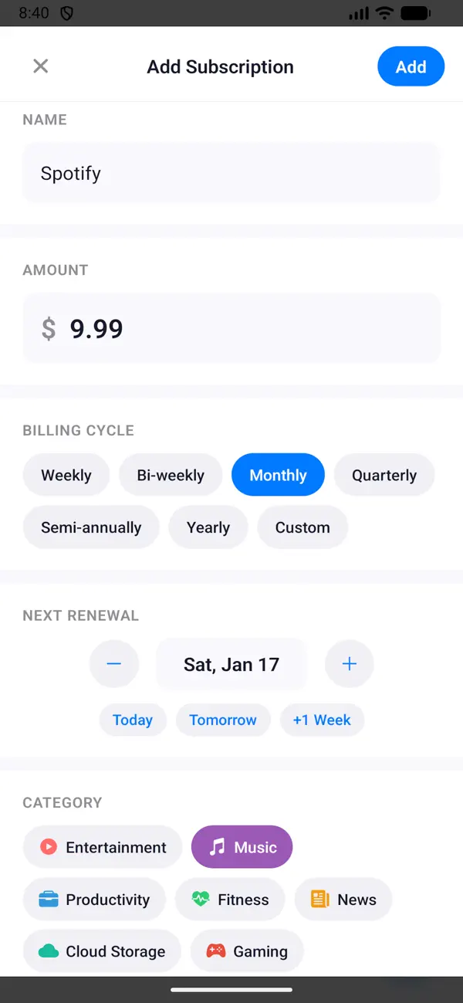Open the renewal date picker showing Sat, Jan 17
The image size is (463, 1003).
pos(231,663)
